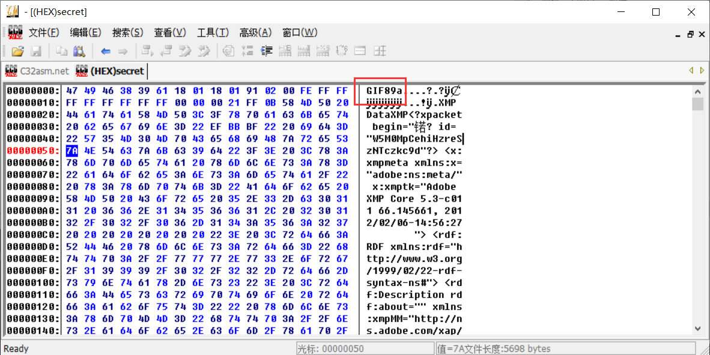The width and height of the screenshot is (710, 355).
Task: Restore the inner document window
Action: pyautogui.click(x=690, y=34)
